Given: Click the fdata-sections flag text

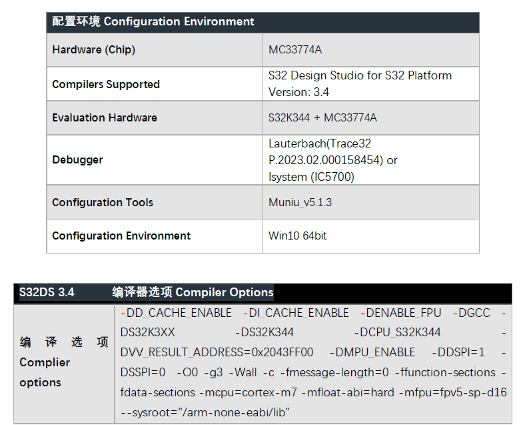Looking at the screenshot, I should click(x=157, y=392).
